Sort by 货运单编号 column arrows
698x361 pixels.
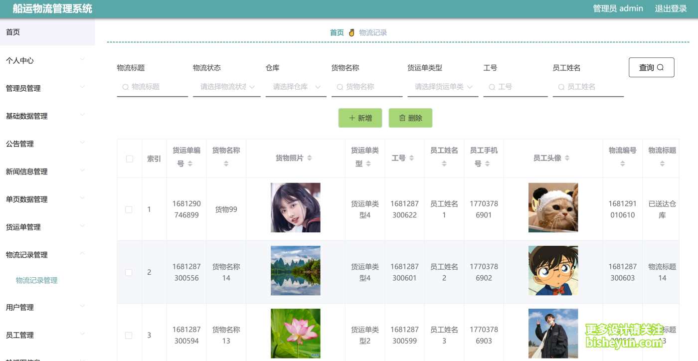pyautogui.click(x=190, y=164)
